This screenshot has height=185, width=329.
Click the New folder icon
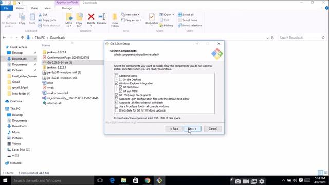coord(115,17)
